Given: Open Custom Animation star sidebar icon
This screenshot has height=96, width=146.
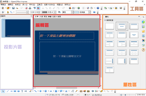Looking at the screenshot, I should 143,31.
